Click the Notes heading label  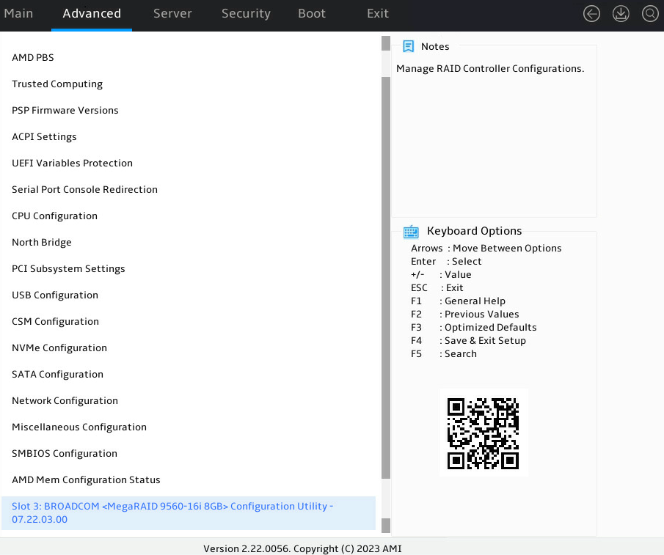(435, 46)
